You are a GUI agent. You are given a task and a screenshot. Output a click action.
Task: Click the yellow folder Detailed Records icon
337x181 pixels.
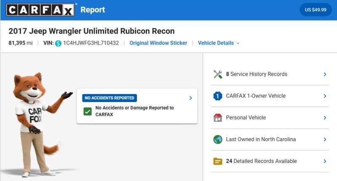[x=218, y=161]
